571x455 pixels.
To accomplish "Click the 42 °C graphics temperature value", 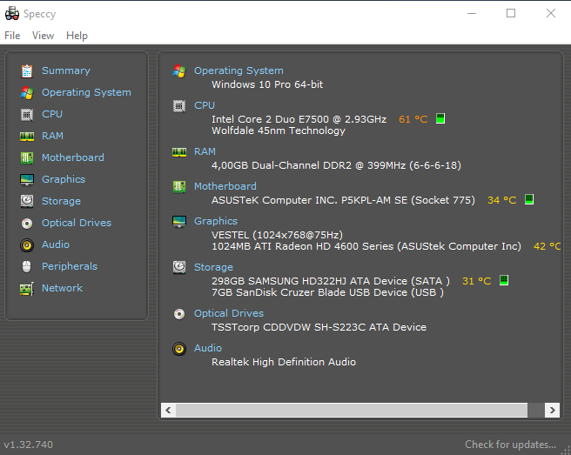I will click(x=547, y=246).
